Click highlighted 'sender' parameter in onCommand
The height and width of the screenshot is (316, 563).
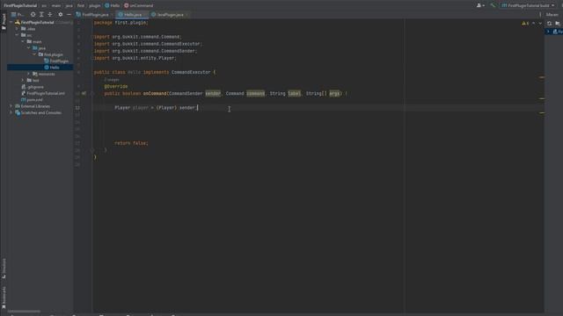pyautogui.click(x=213, y=94)
